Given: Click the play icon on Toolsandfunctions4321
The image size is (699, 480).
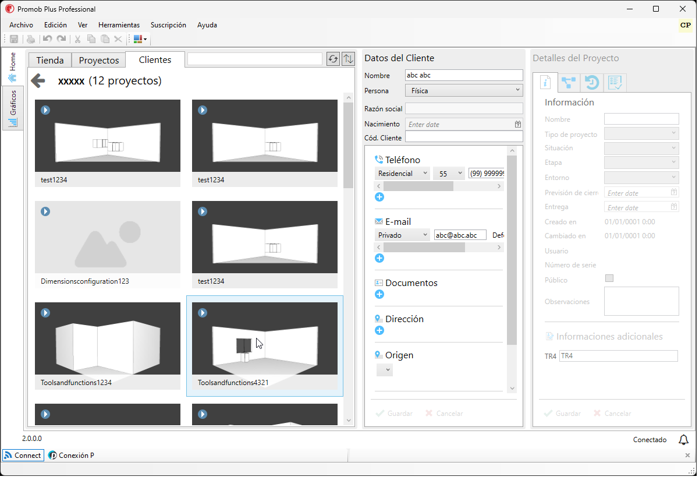Looking at the screenshot, I should coord(203,313).
